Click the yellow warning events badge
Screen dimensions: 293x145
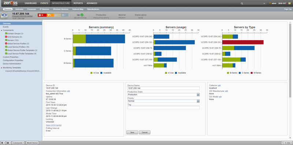(x=58, y=15)
